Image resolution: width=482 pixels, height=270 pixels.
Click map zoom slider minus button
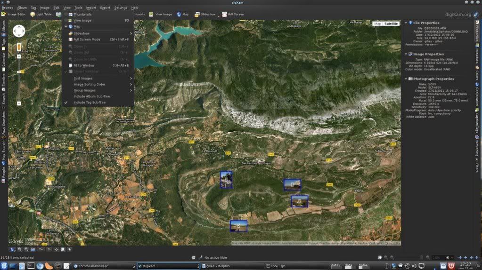19,103
